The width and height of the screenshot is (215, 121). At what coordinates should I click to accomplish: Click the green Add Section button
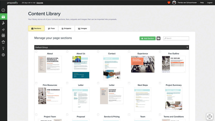coord(147,38)
